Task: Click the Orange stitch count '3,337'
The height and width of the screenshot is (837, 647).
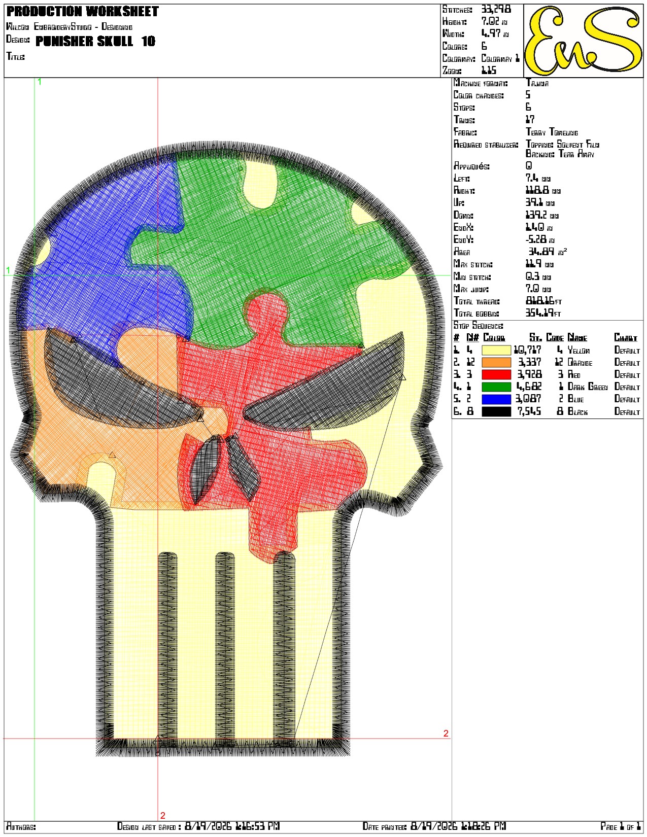Action: point(530,362)
